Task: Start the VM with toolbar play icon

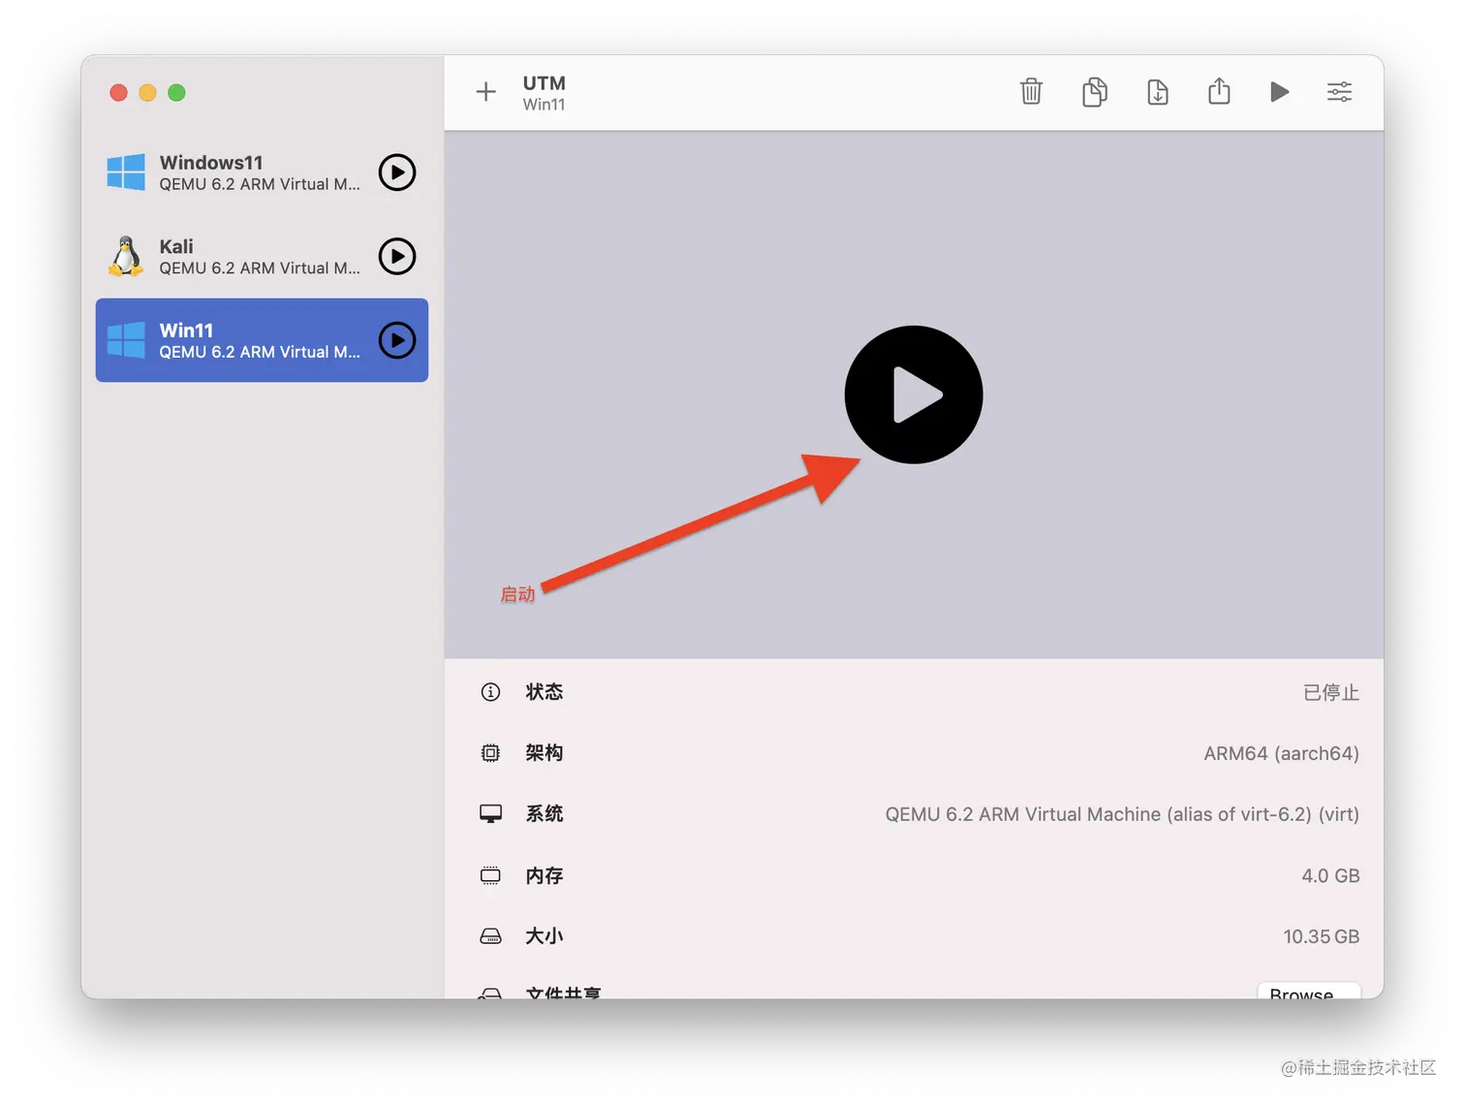Action: pyautogui.click(x=1280, y=92)
